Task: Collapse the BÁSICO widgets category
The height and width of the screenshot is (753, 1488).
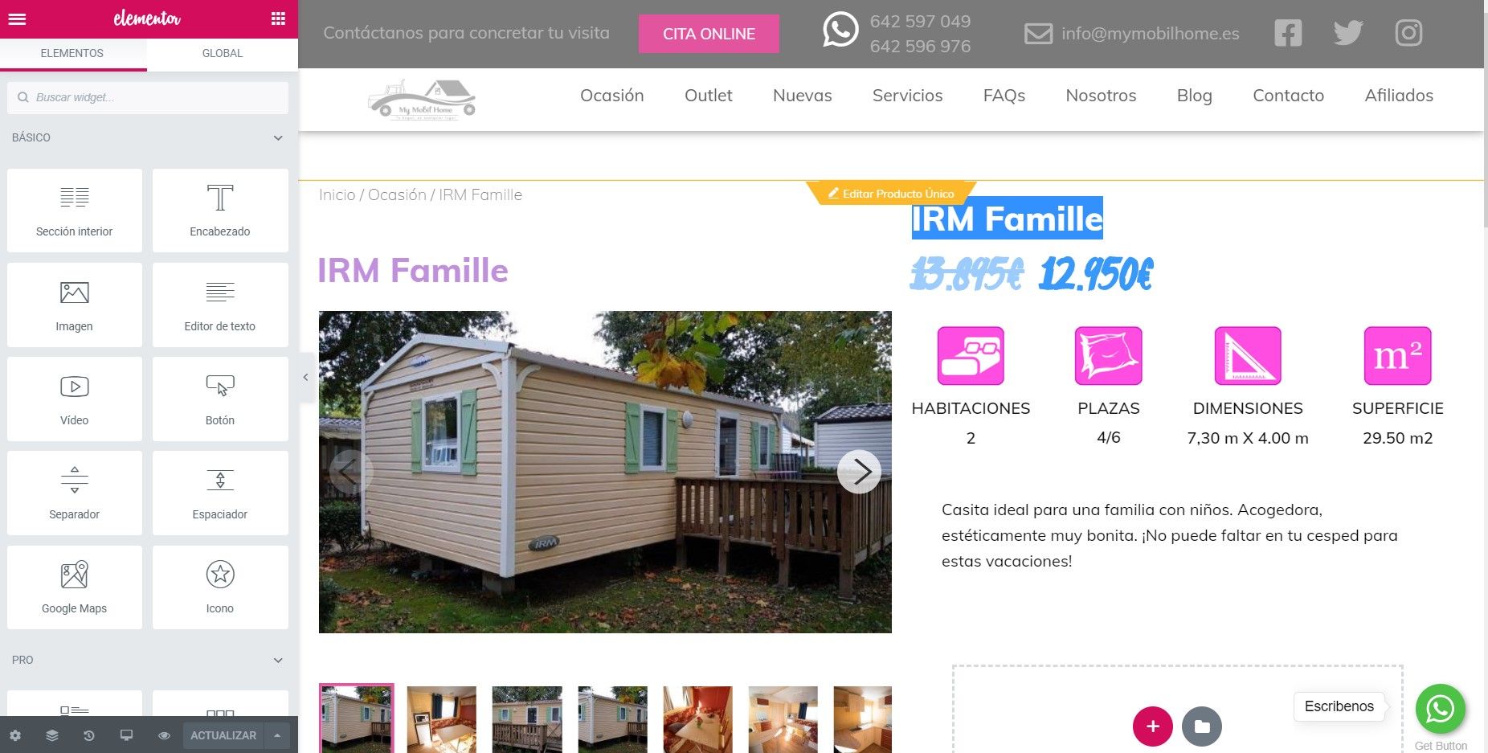Action: coord(278,138)
